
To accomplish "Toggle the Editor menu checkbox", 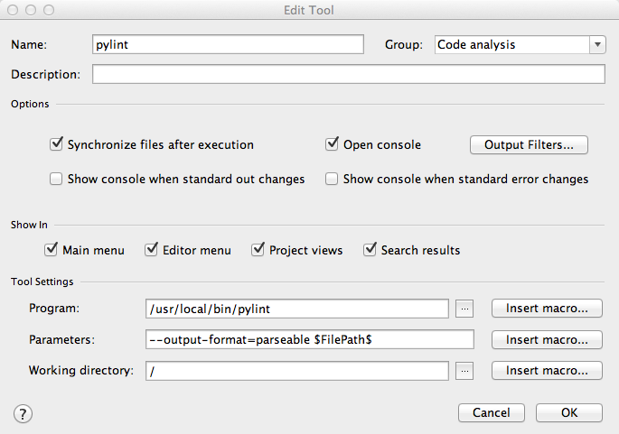I will click(151, 250).
